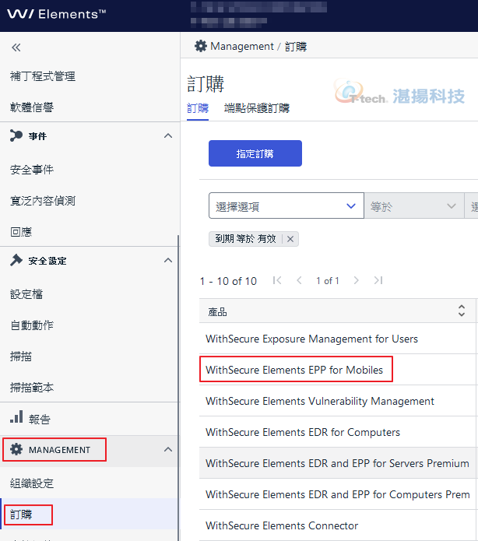Switch to the 訂購 tab

pyautogui.click(x=198, y=108)
